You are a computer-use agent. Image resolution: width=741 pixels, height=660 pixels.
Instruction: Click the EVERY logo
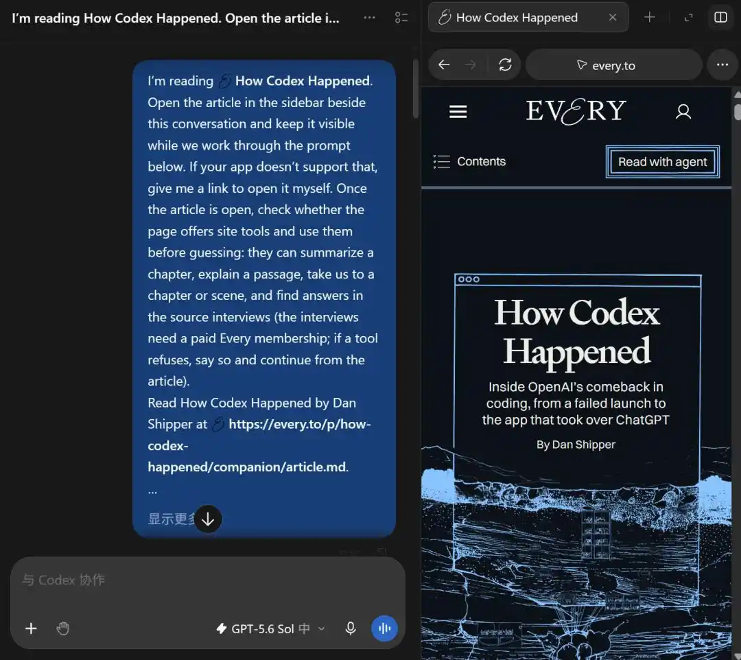pyautogui.click(x=576, y=111)
